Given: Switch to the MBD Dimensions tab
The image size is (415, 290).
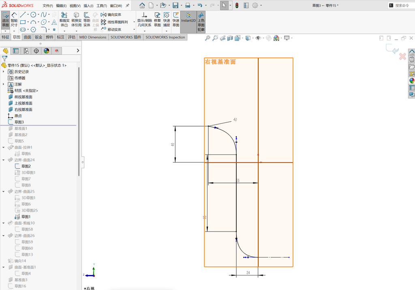Looking at the screenshot, I should pos(93,37).
